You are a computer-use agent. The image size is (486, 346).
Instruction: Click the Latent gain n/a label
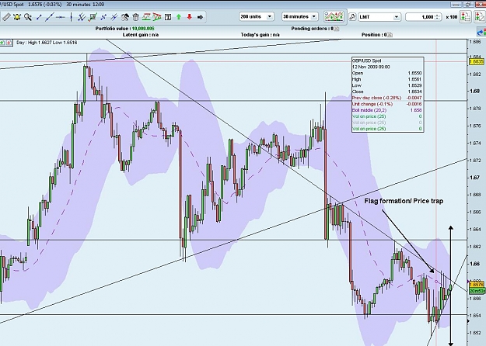click(x=141, y=35)
